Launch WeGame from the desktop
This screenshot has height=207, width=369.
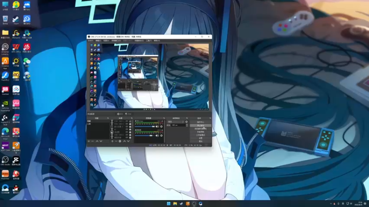(16, 33)
